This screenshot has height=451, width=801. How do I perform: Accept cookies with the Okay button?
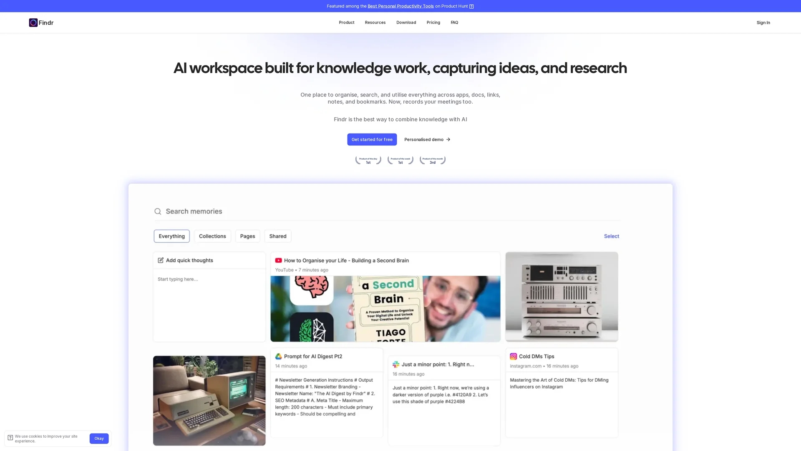pos(99,438)
